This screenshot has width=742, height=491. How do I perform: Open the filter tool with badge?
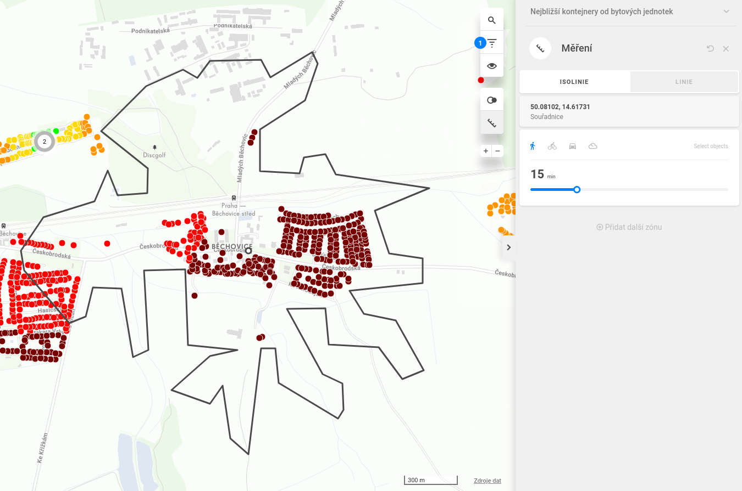(492, 43)
